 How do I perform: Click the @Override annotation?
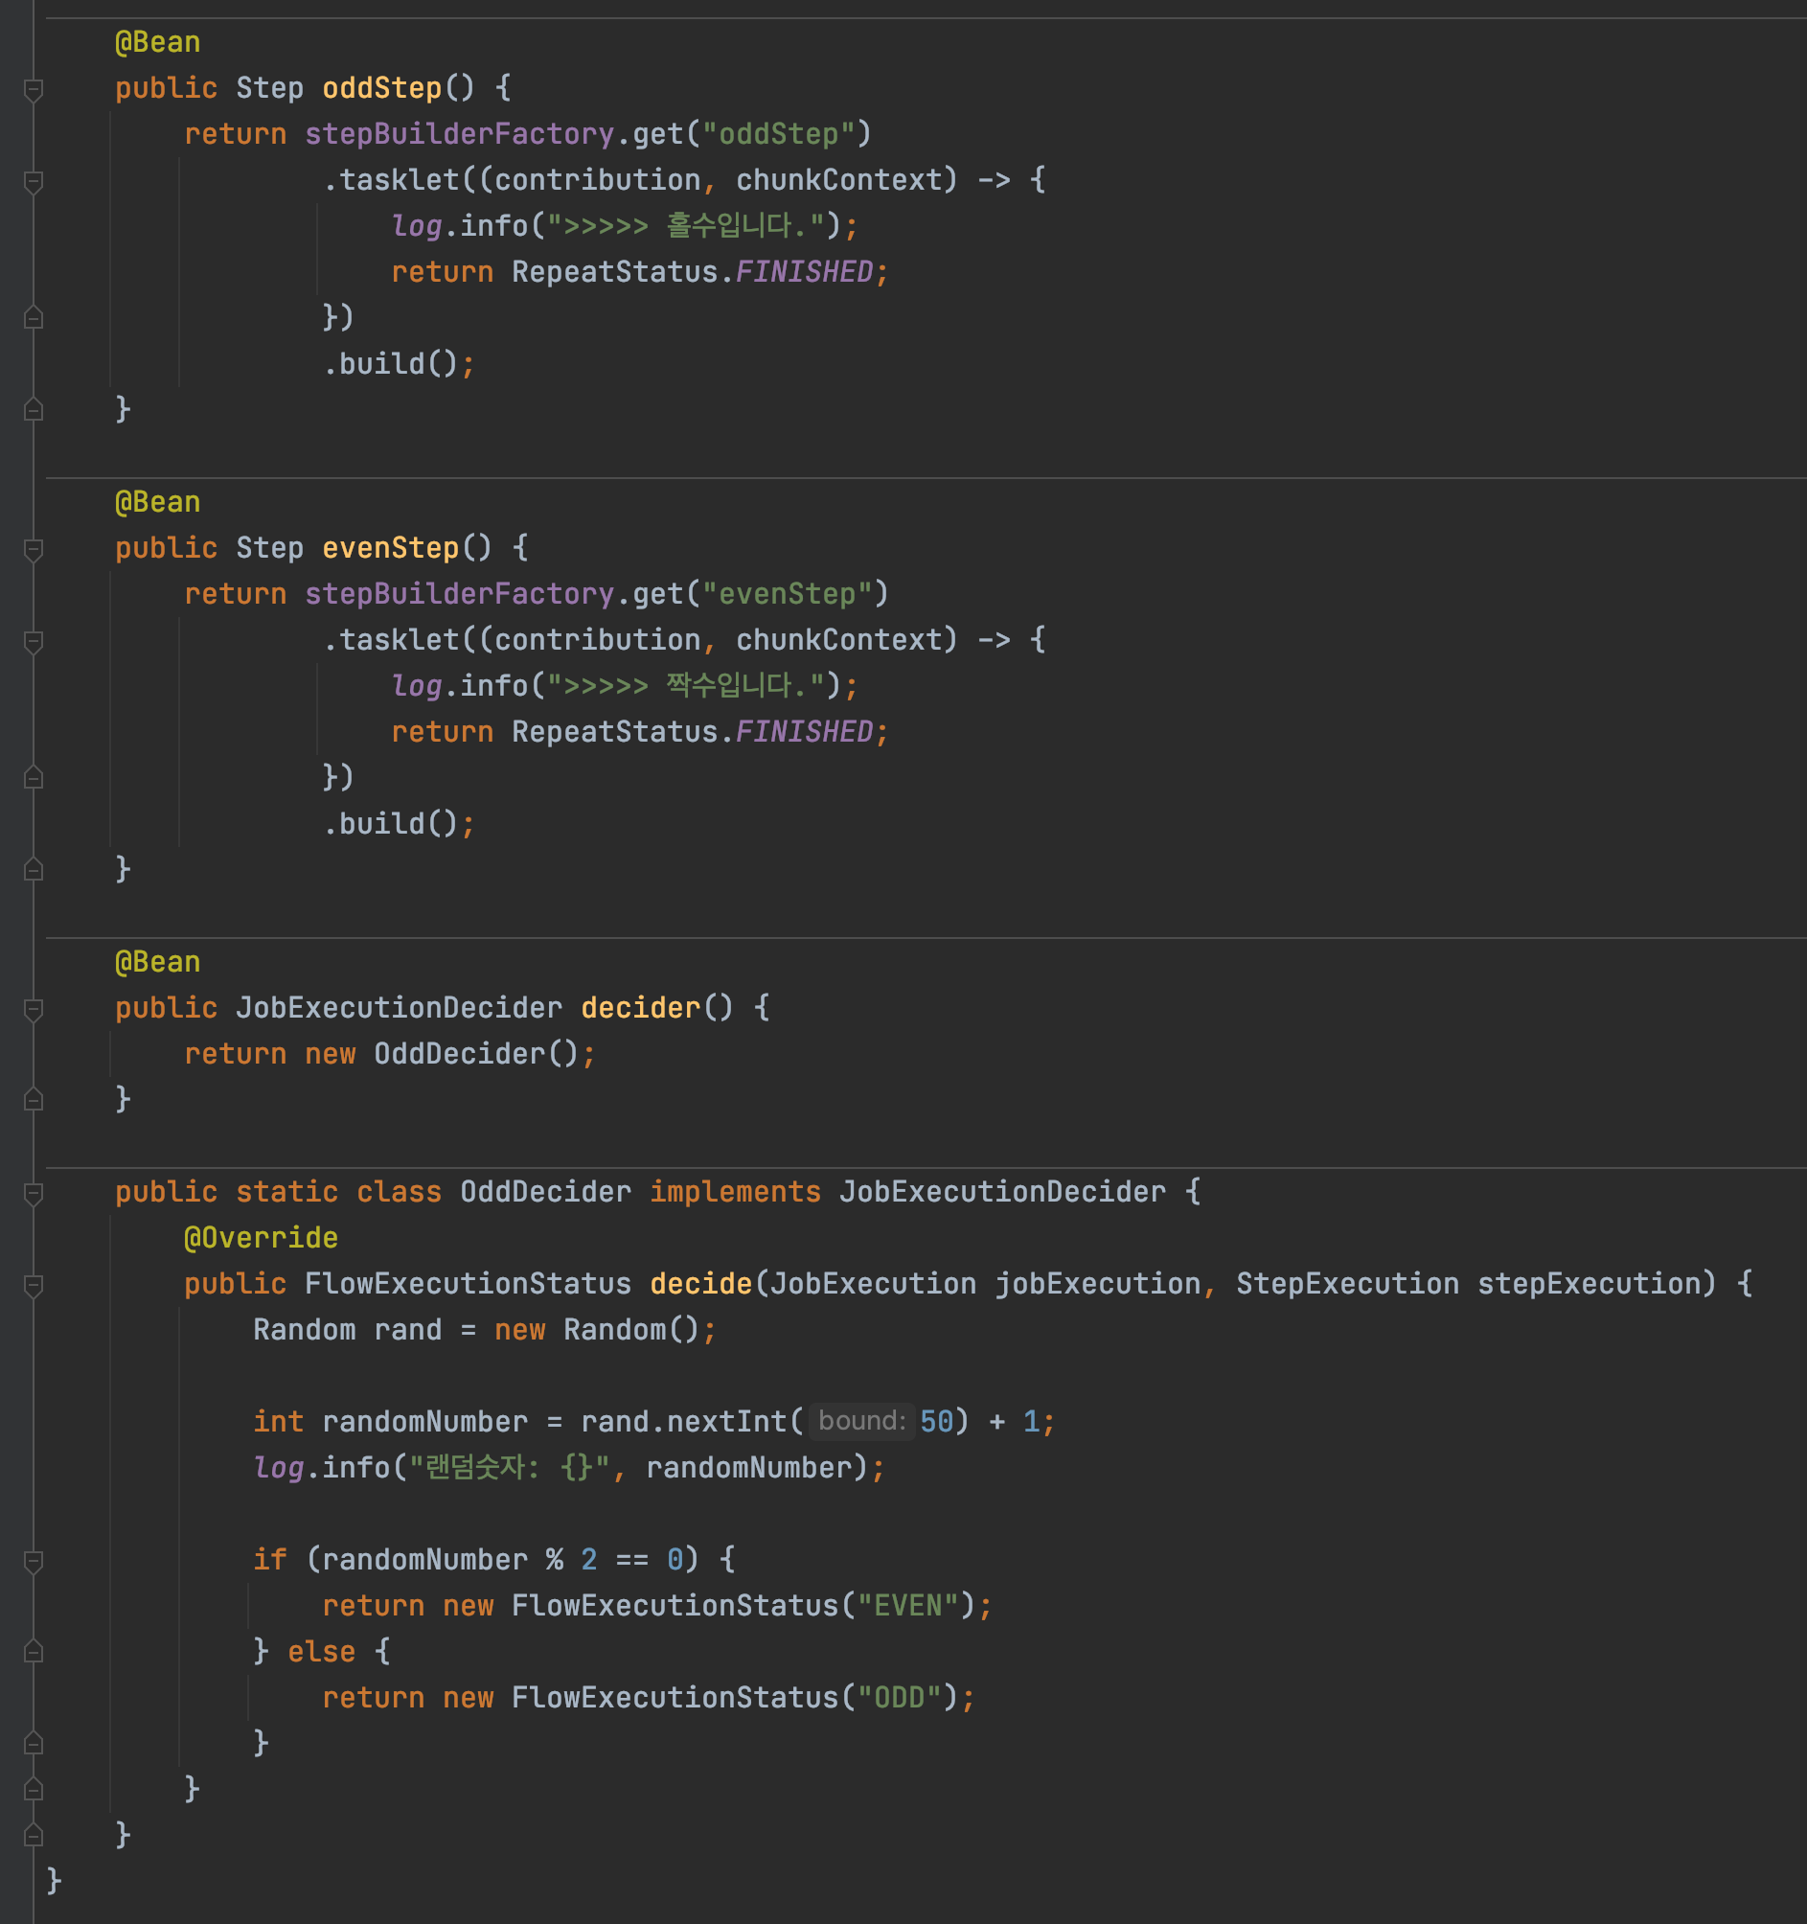coord(261,1238)
